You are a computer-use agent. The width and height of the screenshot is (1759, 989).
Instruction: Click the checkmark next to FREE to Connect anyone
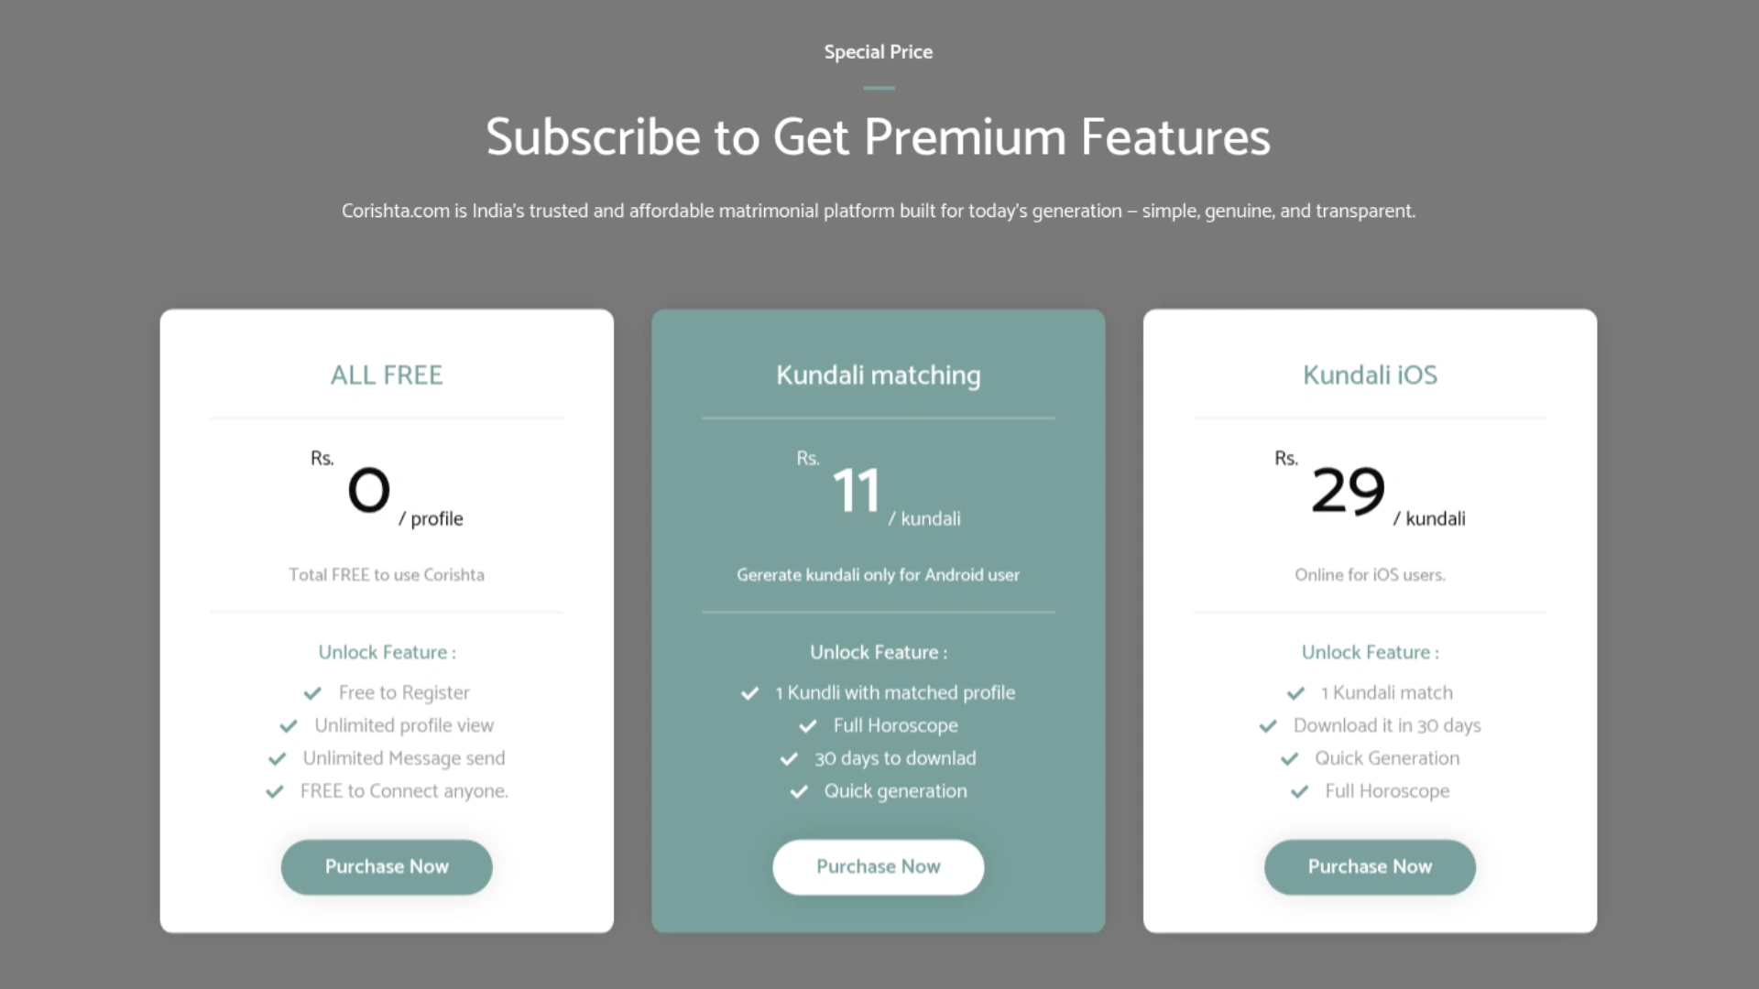tap(275, 792)
